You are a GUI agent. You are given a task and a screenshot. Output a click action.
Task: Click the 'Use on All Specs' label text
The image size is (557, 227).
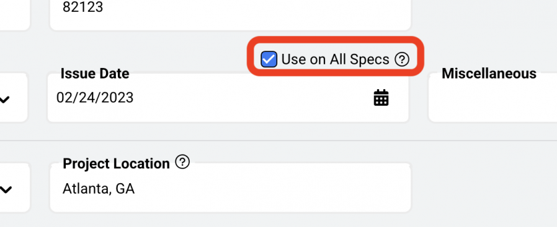pyautogui.click(x=336, y=59)
